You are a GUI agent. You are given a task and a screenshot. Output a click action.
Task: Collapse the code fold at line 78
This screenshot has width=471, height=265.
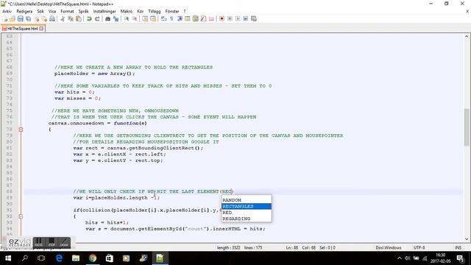[x=21, y=130]
